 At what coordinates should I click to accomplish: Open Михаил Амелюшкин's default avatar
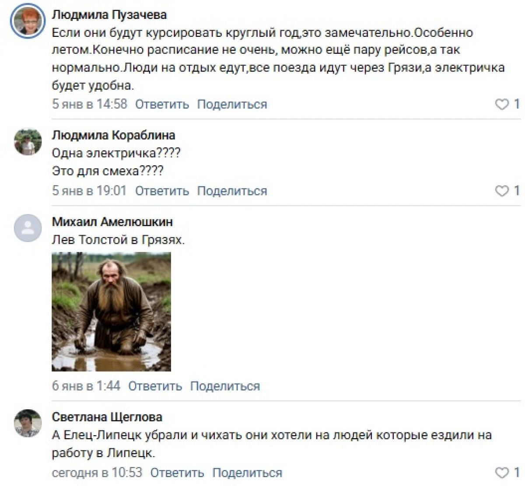tap(28, 228)
